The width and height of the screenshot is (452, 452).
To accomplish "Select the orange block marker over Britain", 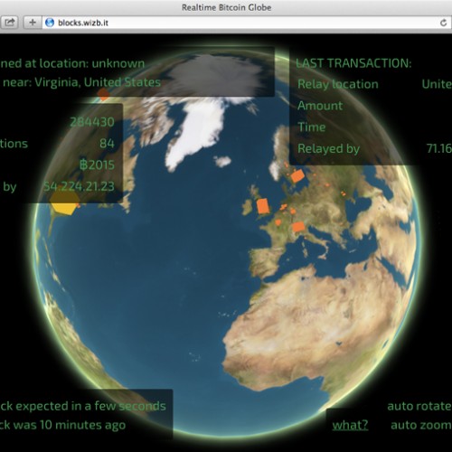I will tap(263, 206).
